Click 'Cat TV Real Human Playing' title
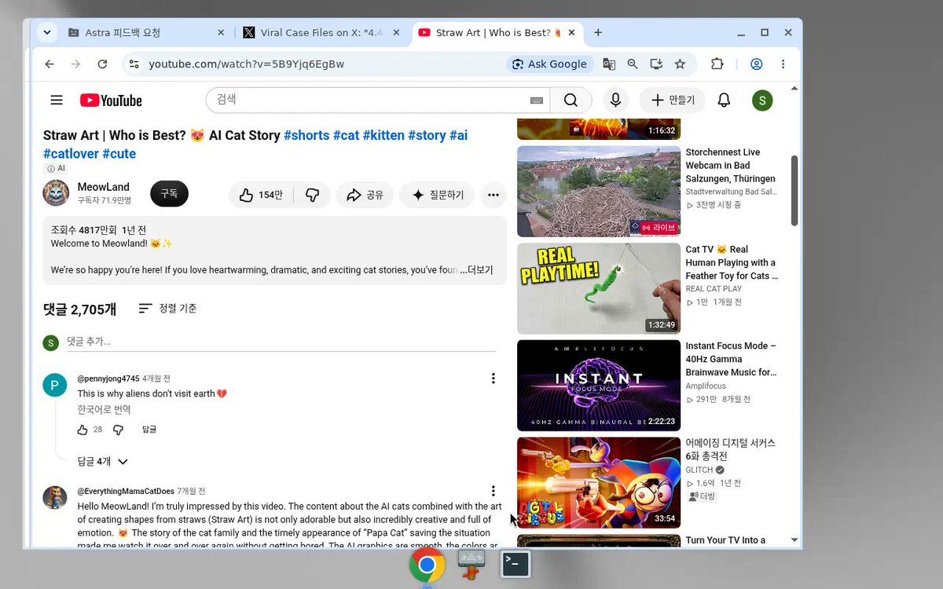943x589 pixels. pyautogui.click(x=732, y=262)
